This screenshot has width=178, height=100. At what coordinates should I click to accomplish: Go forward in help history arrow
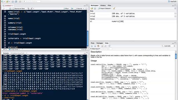point(95,46)
